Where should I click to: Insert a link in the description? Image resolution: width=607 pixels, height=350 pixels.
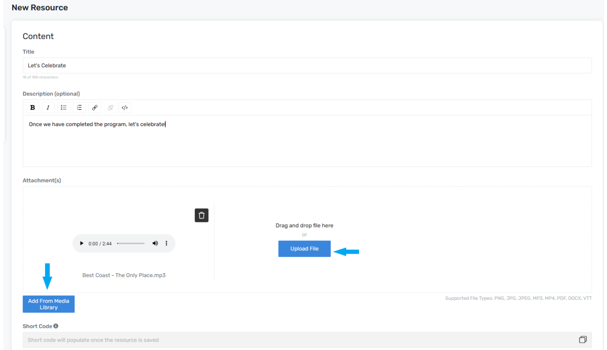click(95, 107)
